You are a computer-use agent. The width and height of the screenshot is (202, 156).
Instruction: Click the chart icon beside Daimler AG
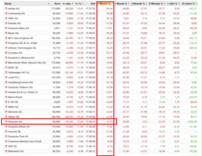[x=6, y=23]
